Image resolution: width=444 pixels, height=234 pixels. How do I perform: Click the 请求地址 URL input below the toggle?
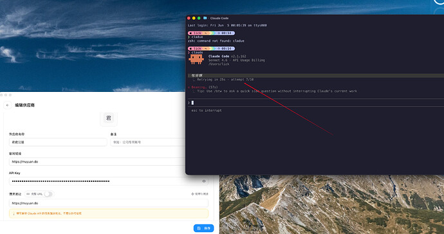(x=109, y=203)
